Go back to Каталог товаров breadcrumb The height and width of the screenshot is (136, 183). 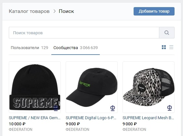pos(29,11)
